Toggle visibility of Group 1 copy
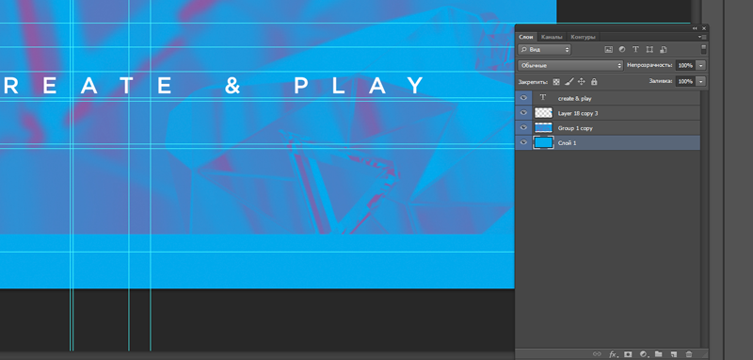The width and height of the screenshot is (753, 360). coord(523,127)
